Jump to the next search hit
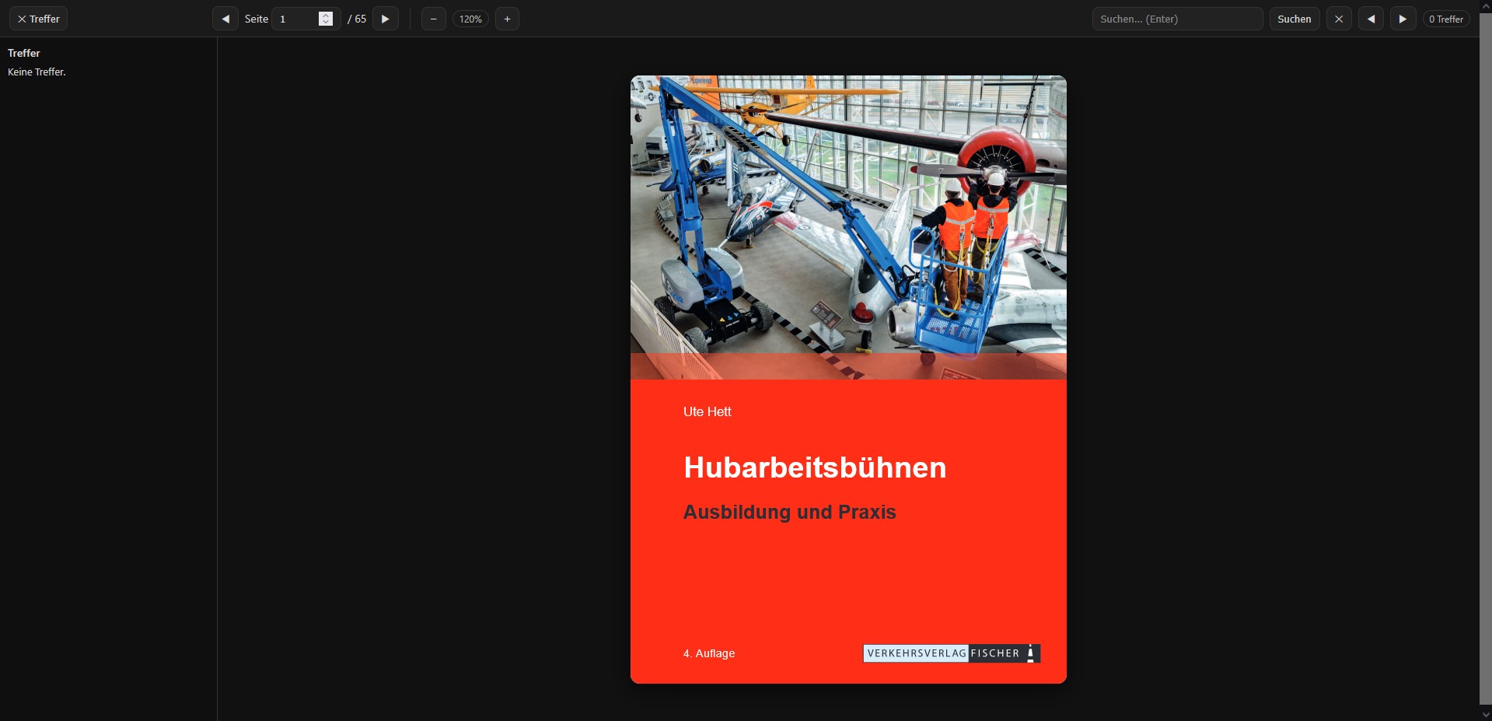 [x=1403, y=19]
